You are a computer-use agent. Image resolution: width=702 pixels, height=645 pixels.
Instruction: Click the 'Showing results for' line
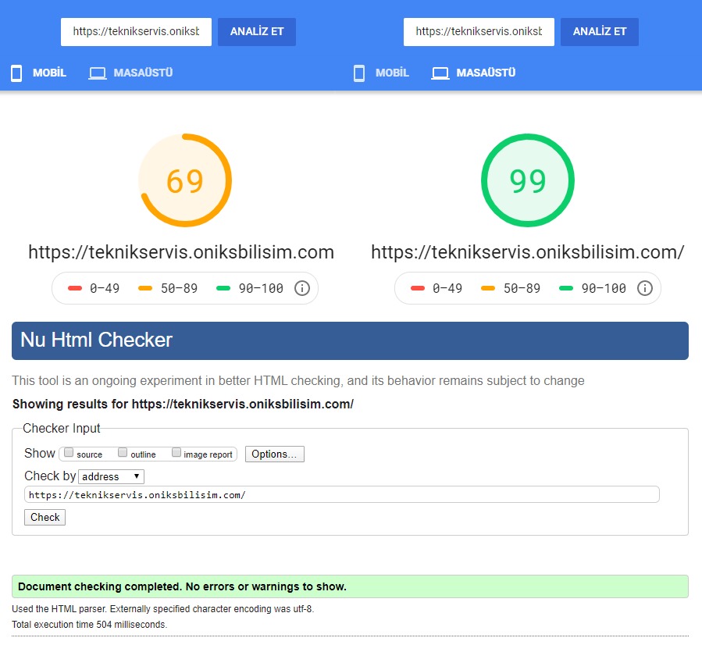point(183,404)
